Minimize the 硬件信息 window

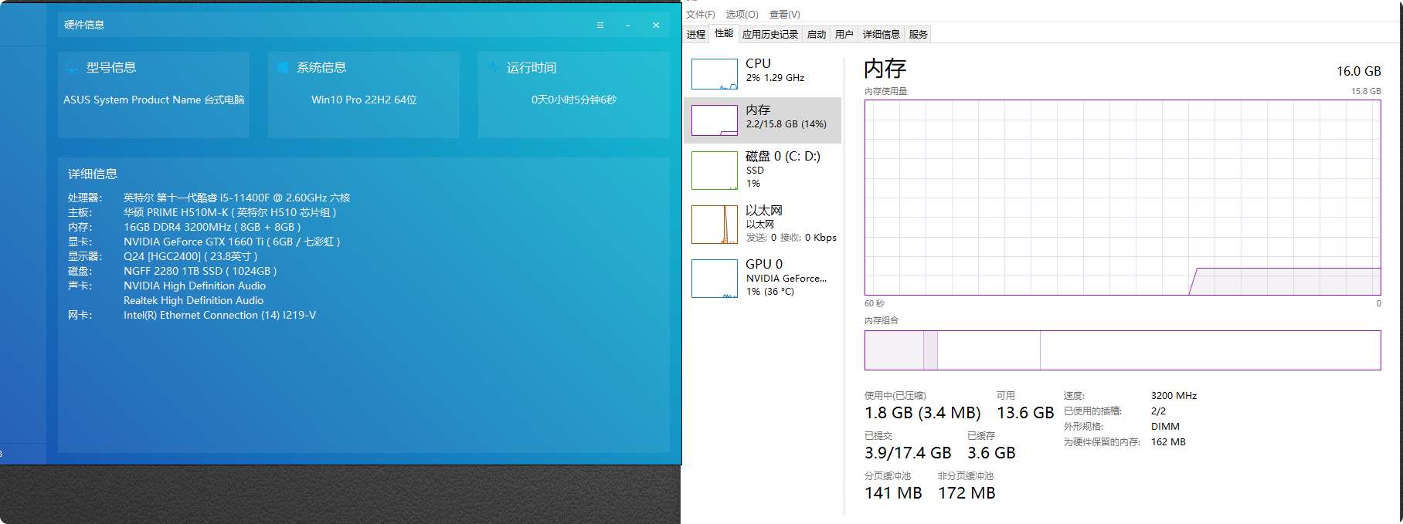(628, 25)
